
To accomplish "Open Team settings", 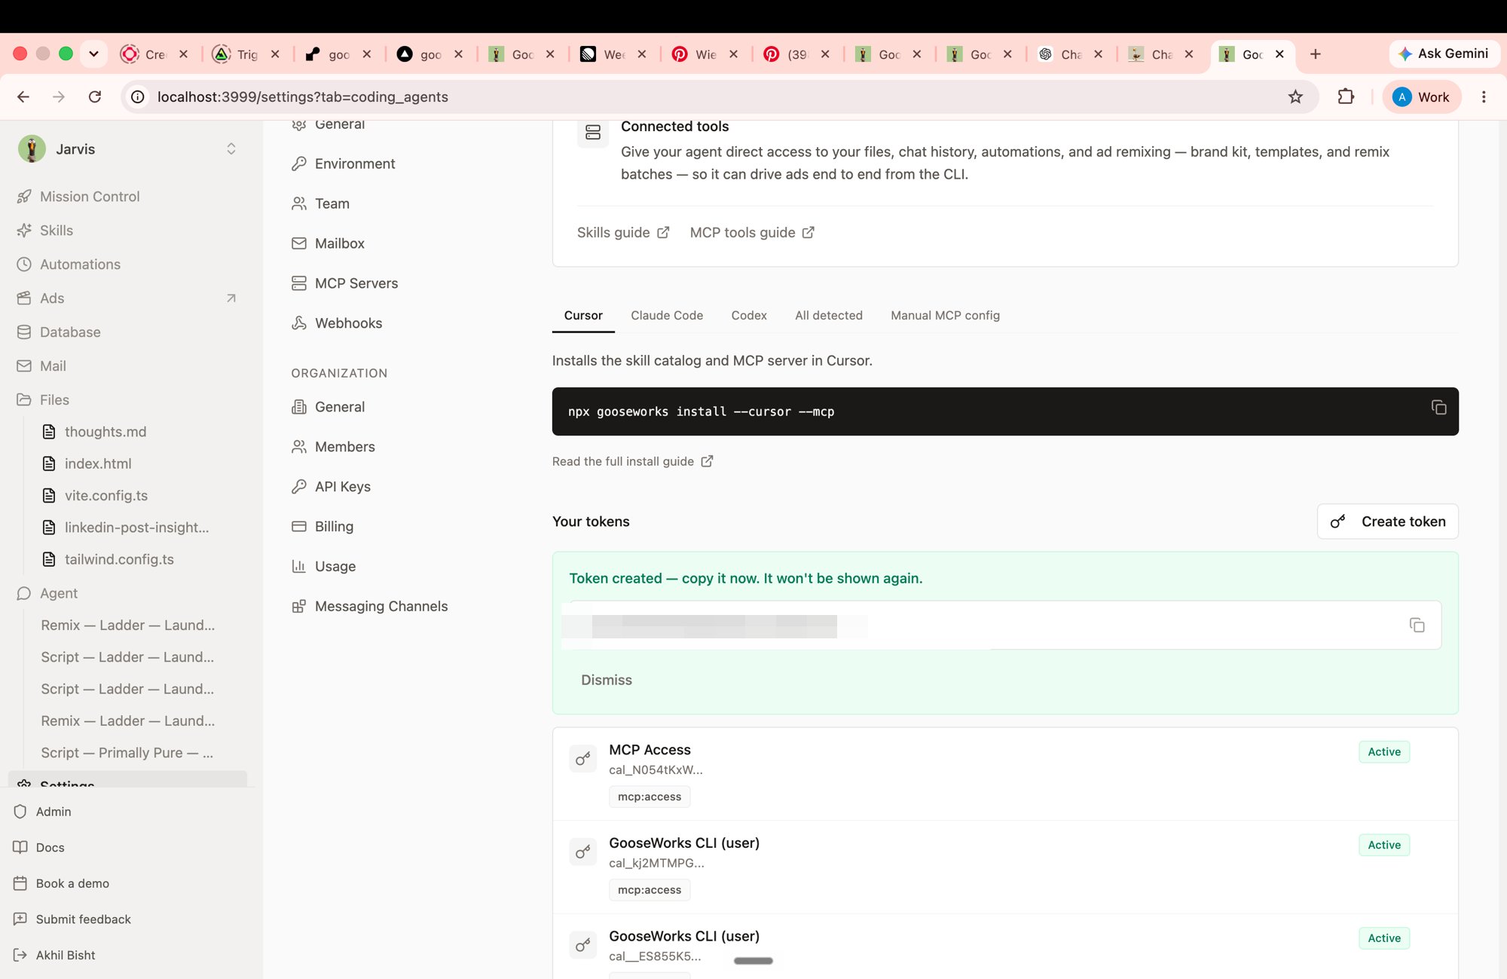I will point(332,203).
